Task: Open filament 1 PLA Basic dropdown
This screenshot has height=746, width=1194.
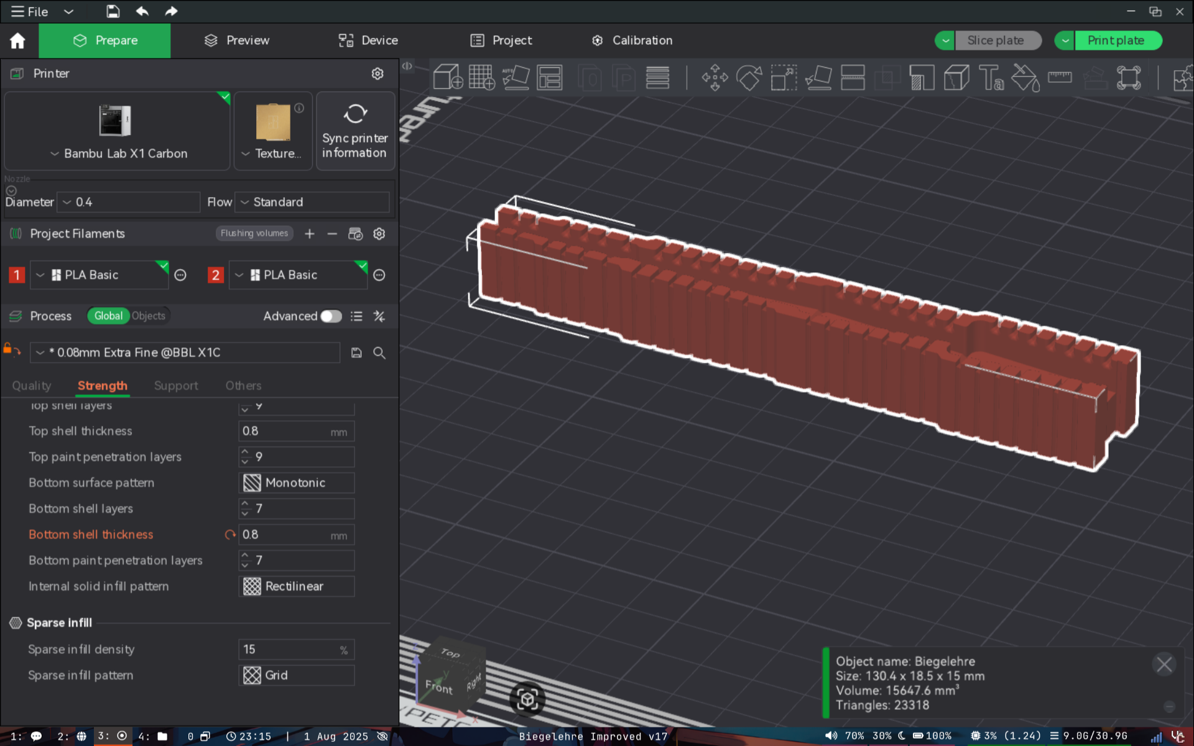Action: click(99, 275)
